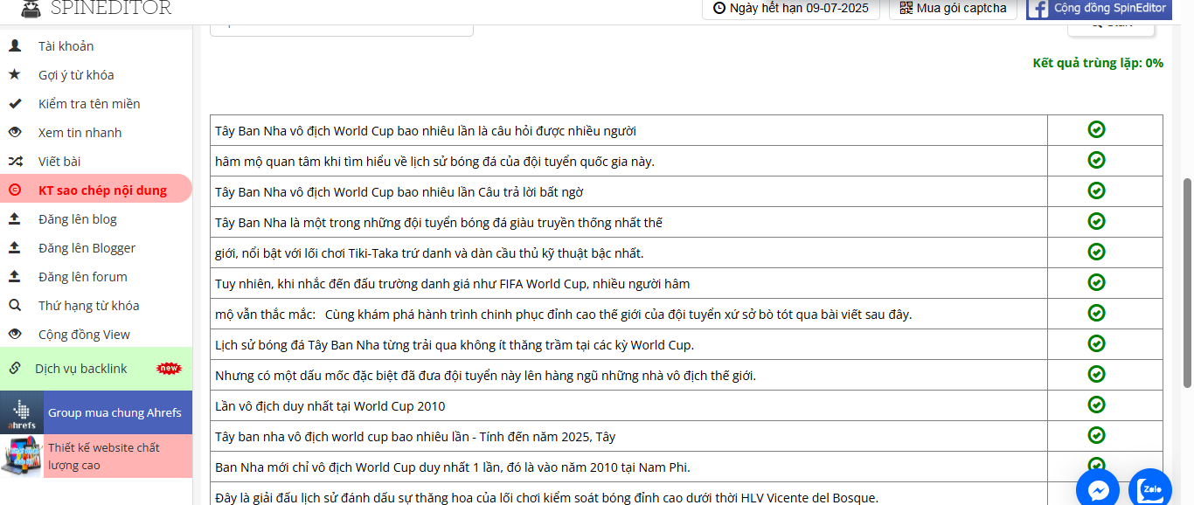Click the eye icon beside Cộng đồng View
Screen dimensions: 1194x505
click(15, 334)
